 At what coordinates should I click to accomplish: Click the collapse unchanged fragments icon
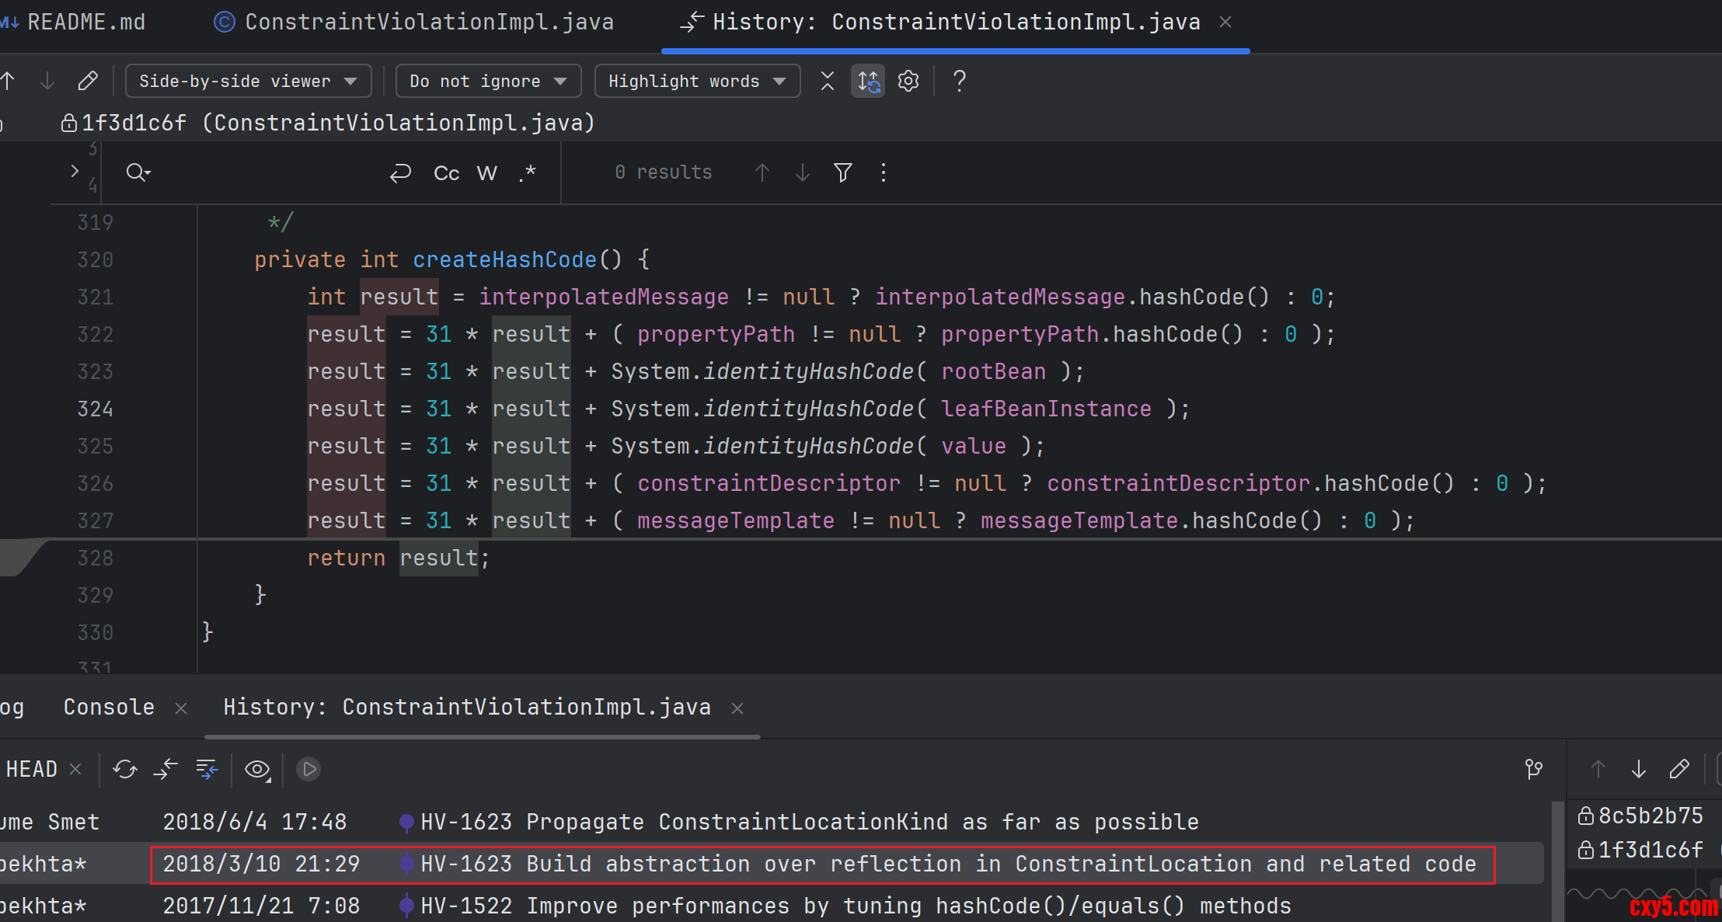(x=828, y=81)
